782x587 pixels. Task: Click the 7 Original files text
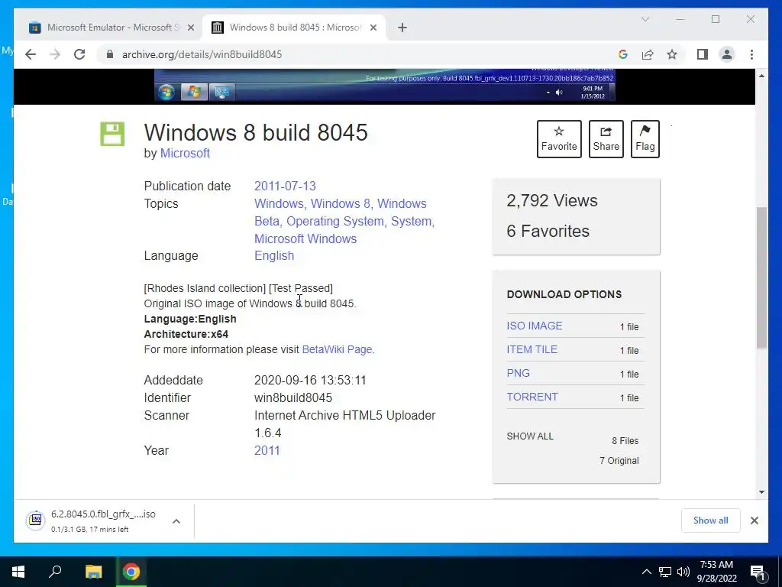point(619,461)
